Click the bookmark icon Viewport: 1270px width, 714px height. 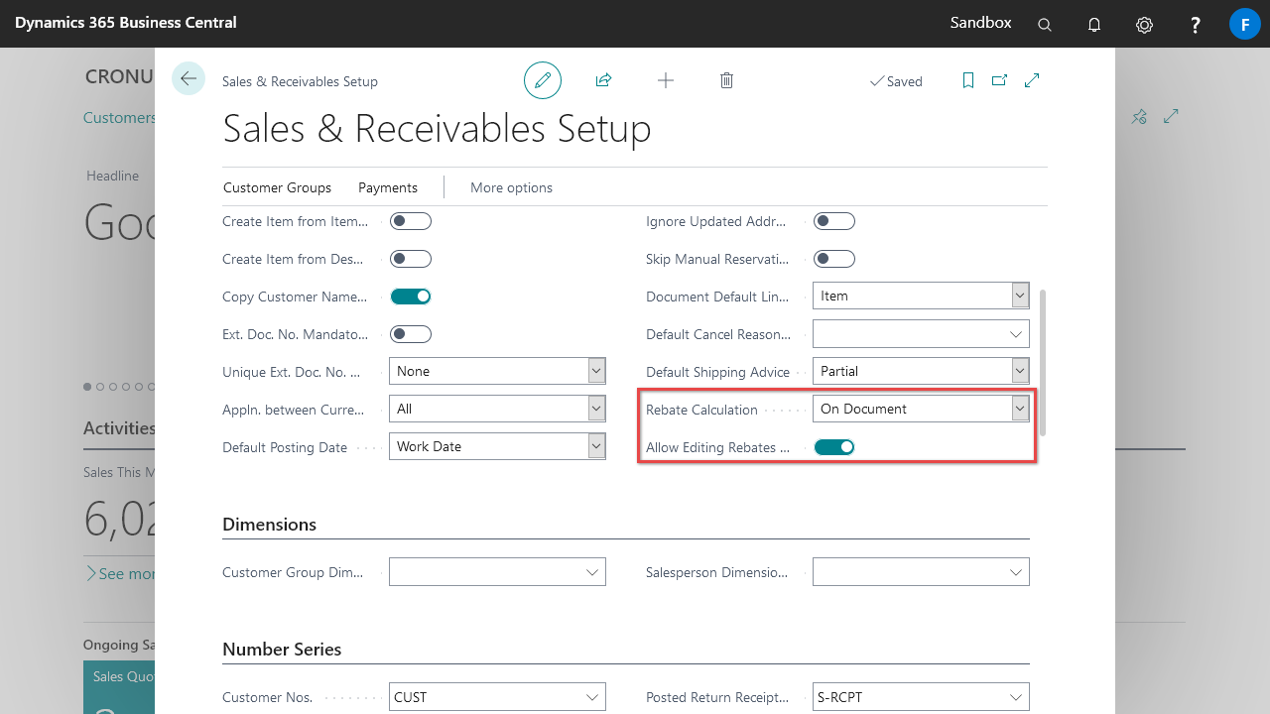968,80
